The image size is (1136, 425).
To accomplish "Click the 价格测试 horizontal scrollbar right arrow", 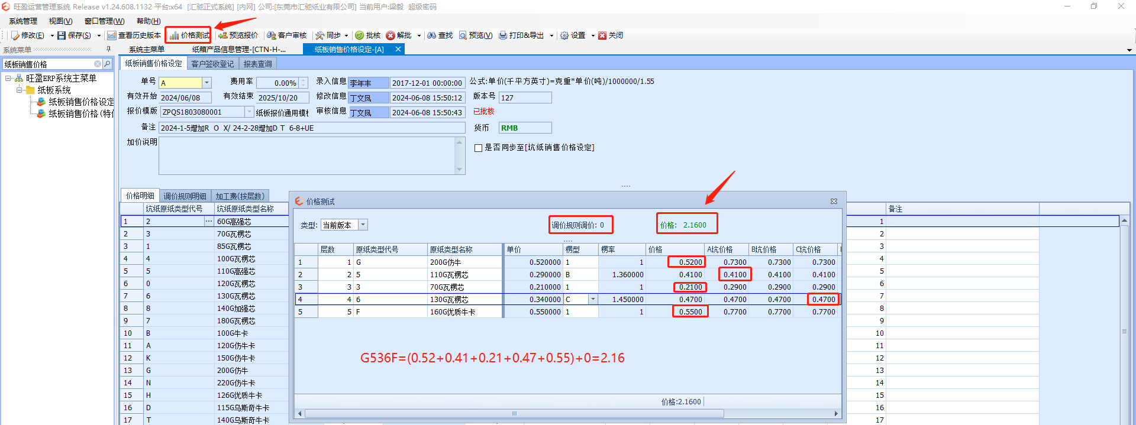I will [836, 414].
